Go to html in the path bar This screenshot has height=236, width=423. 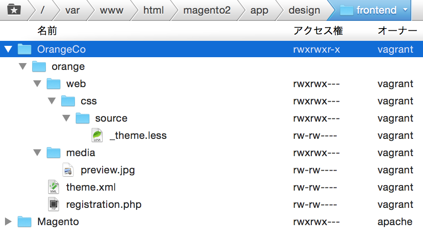click(153, 10)
